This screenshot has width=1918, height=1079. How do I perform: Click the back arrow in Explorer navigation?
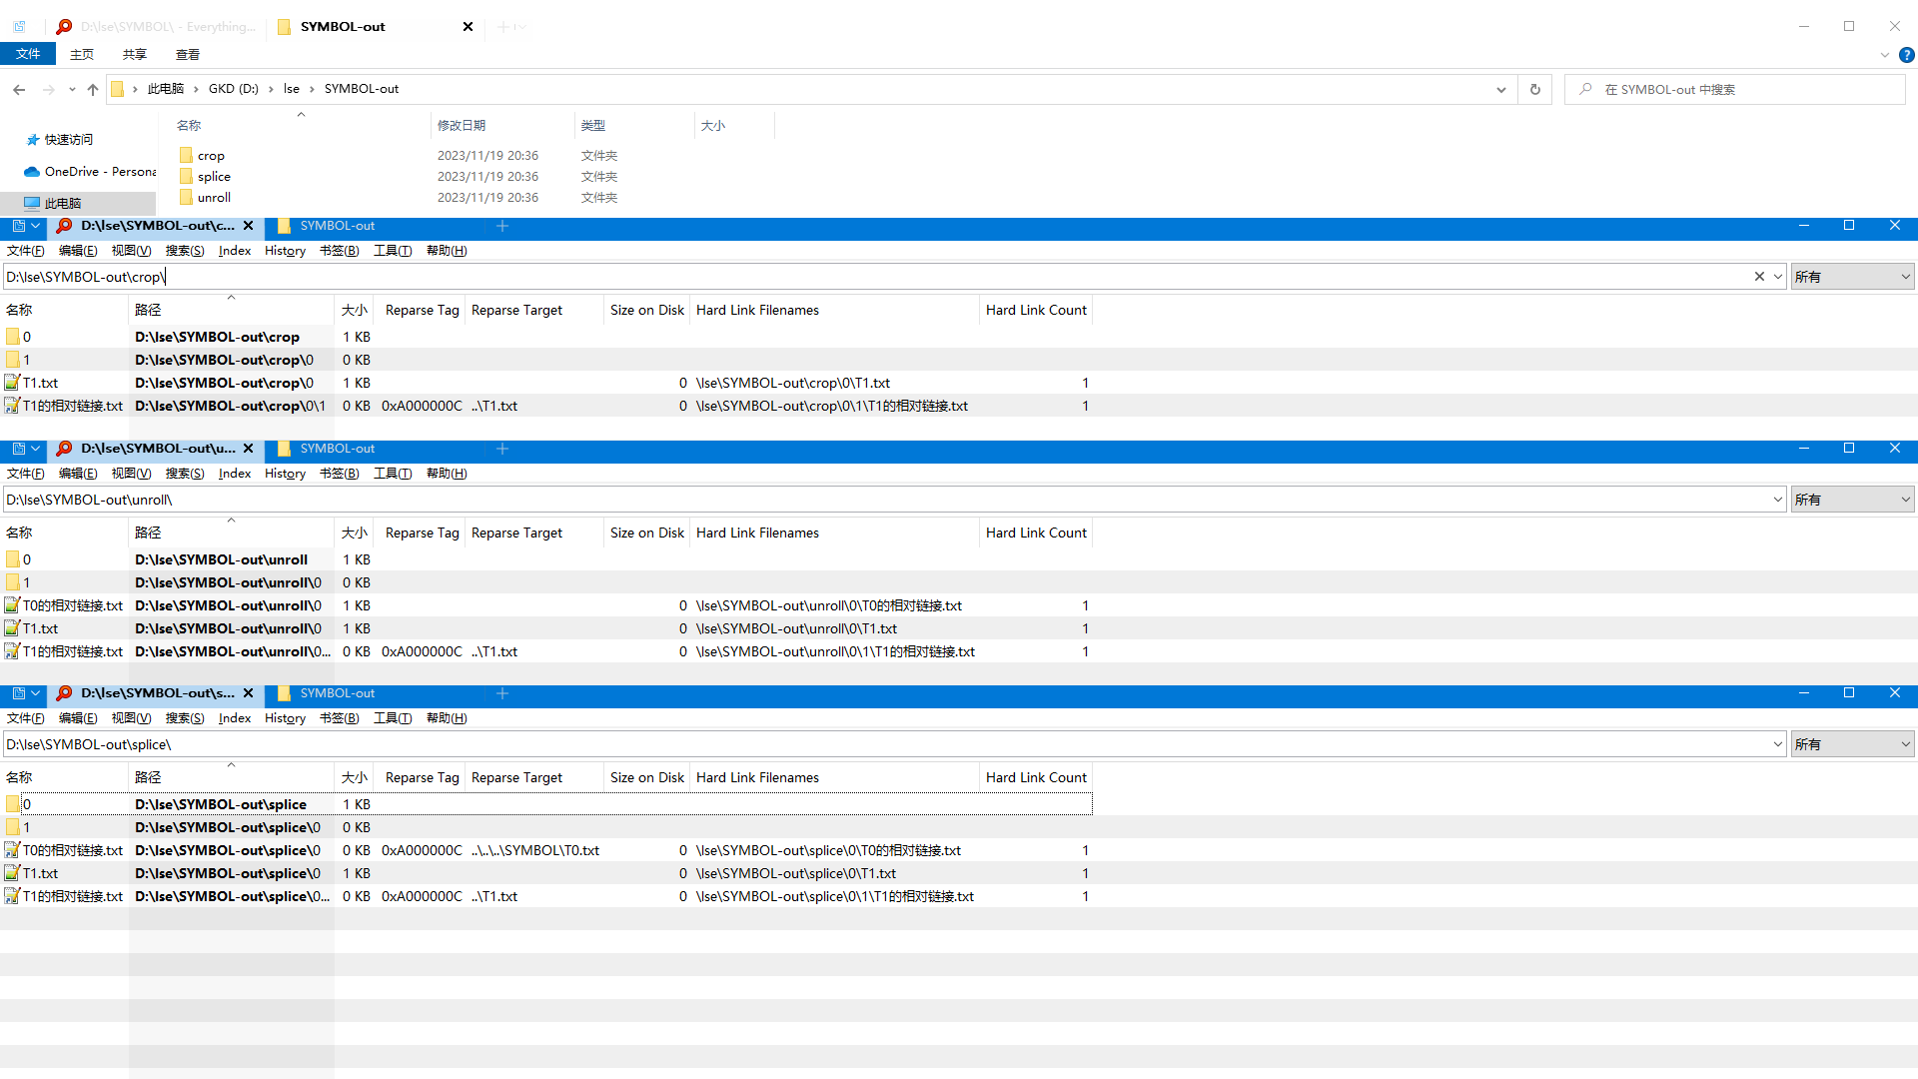pyautogui.click(x=19, y=89)
